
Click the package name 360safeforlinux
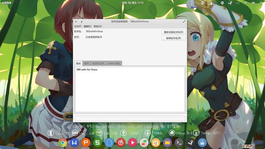point(94,31)
